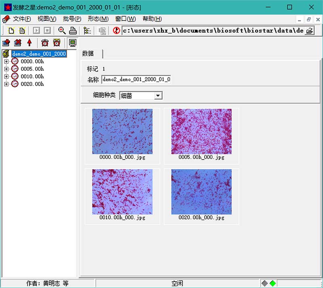Click the red up arrow icon

pos(29,43)
